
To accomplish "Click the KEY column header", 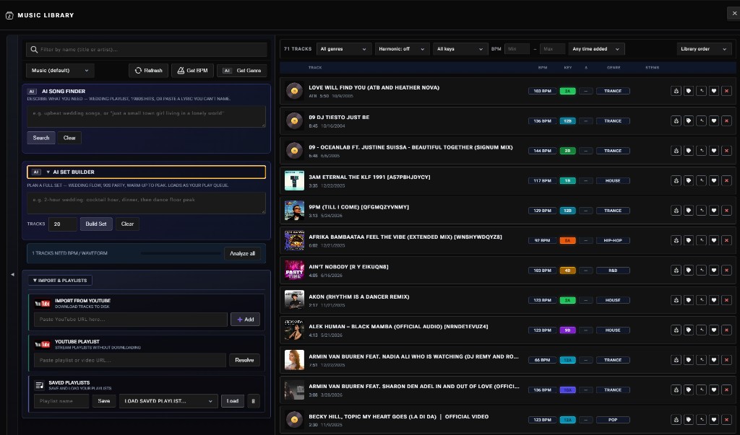I will coord(568,67).
